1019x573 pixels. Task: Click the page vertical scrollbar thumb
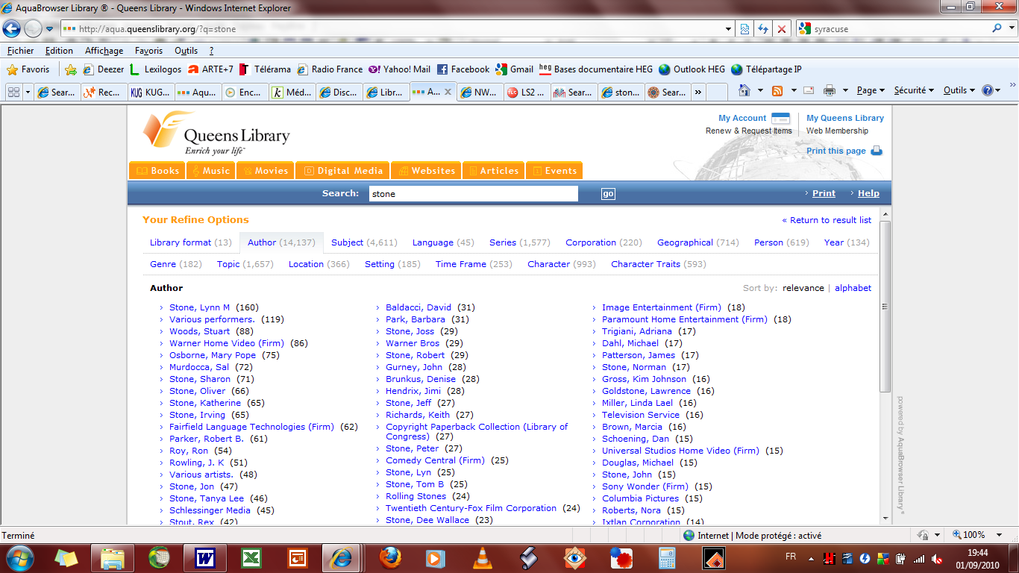(x=885, y=306)
